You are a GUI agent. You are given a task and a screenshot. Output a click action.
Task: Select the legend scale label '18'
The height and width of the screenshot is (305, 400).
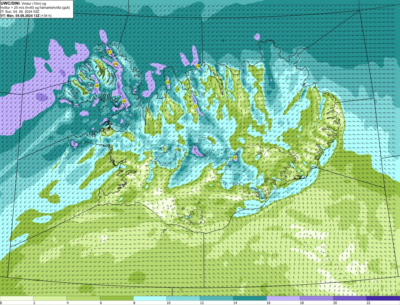[x=302, y=303]
